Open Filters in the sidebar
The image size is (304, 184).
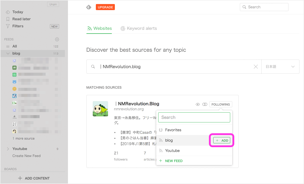click(18, 26)
